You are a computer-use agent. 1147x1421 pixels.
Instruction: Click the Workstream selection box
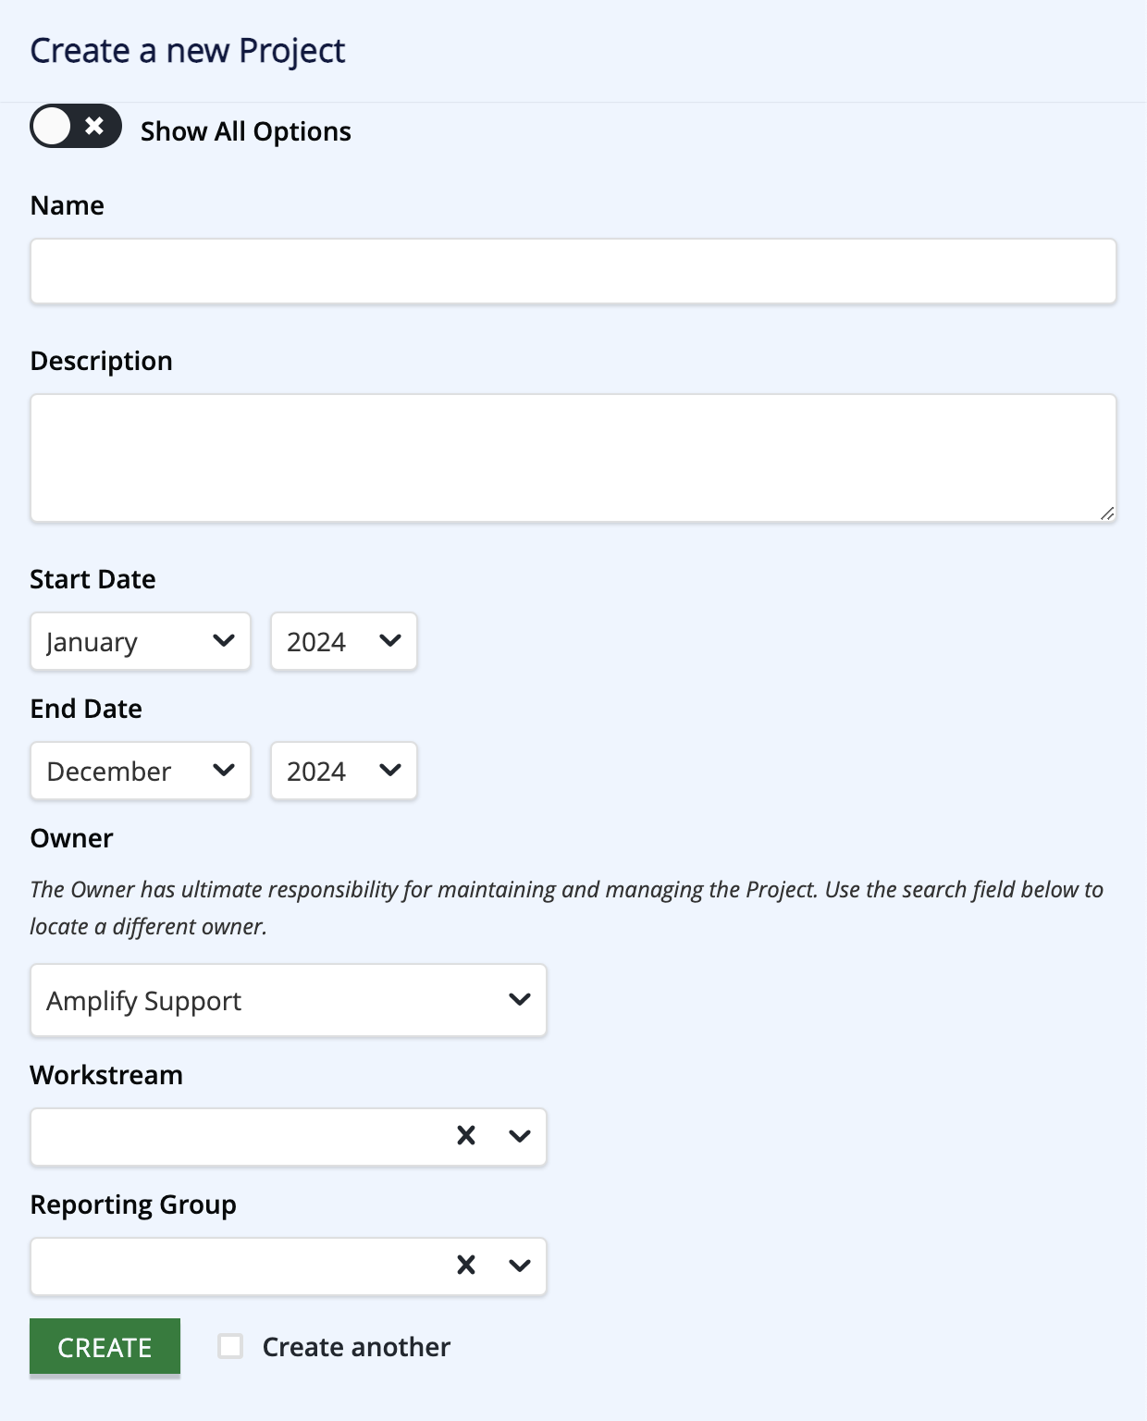pyautogui.click(x=231, y=1136)
